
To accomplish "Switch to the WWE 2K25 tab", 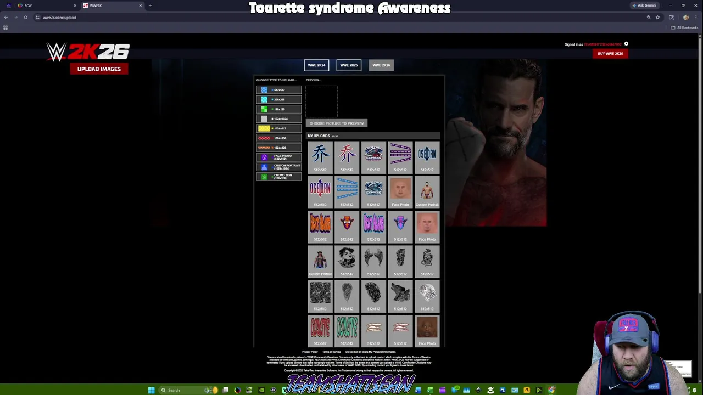I will 349,65.
